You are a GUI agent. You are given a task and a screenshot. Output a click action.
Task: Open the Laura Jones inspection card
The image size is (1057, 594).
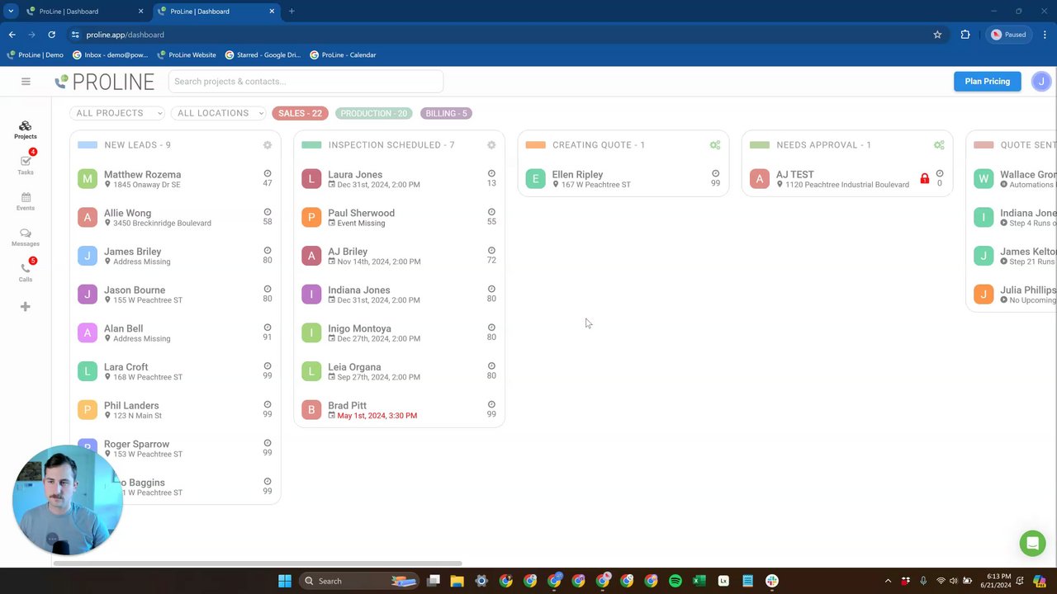tap(399, 178)
